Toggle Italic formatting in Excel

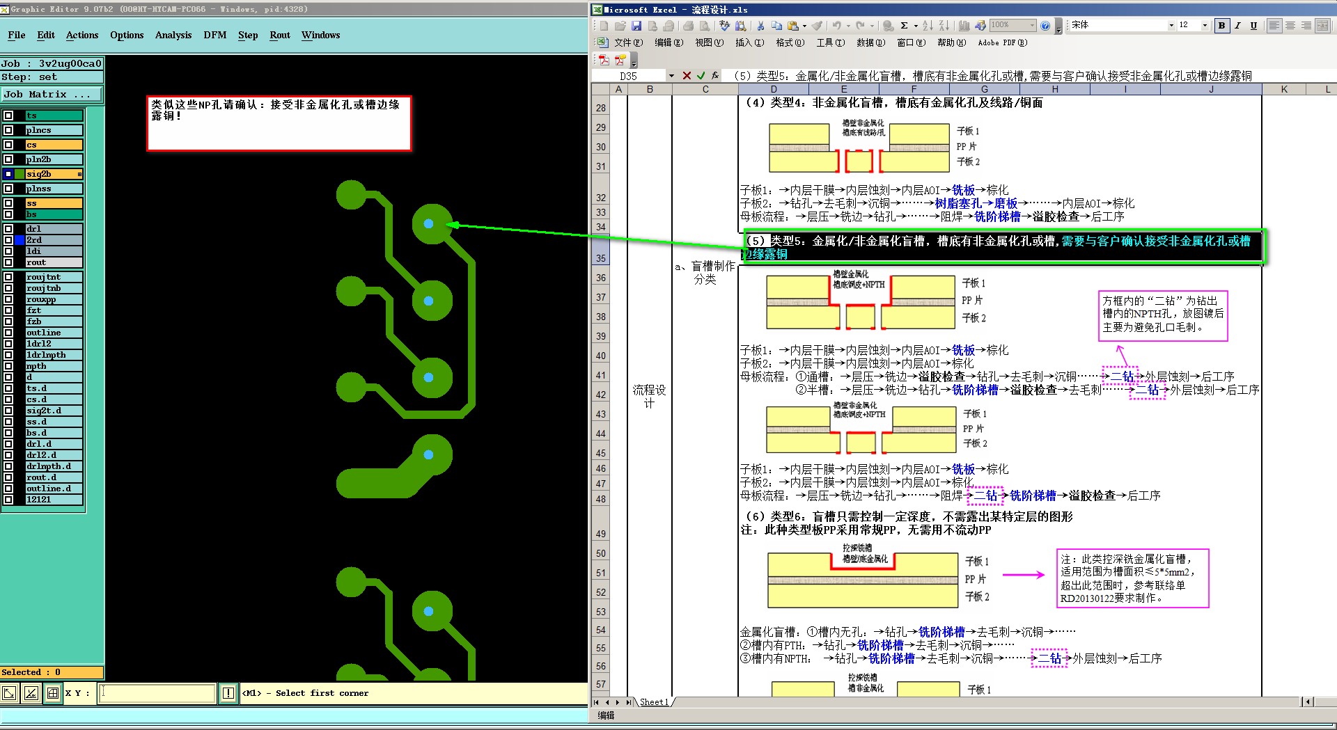[1237, 26]
